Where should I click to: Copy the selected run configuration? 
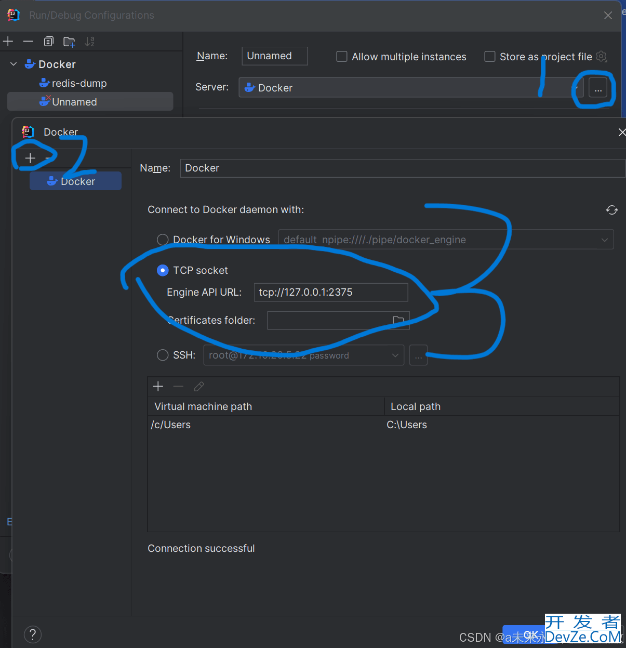[x=49, y=42]
